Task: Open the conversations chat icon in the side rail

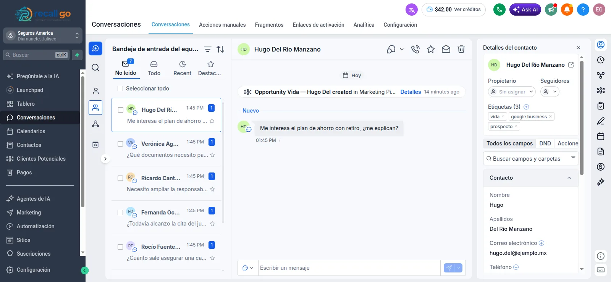Action: (95, 48)
